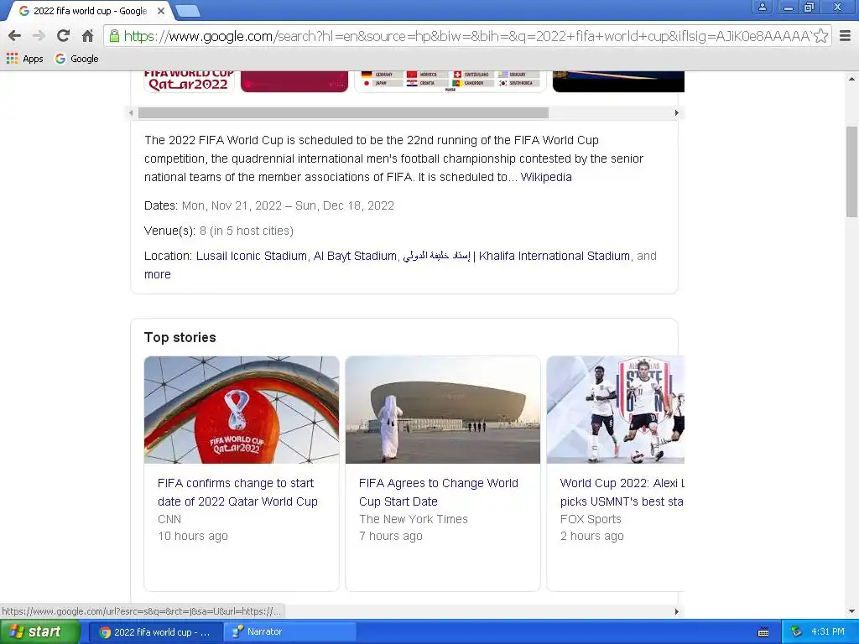Click left arrow of image carousel scrollbar

coord(131,113)
